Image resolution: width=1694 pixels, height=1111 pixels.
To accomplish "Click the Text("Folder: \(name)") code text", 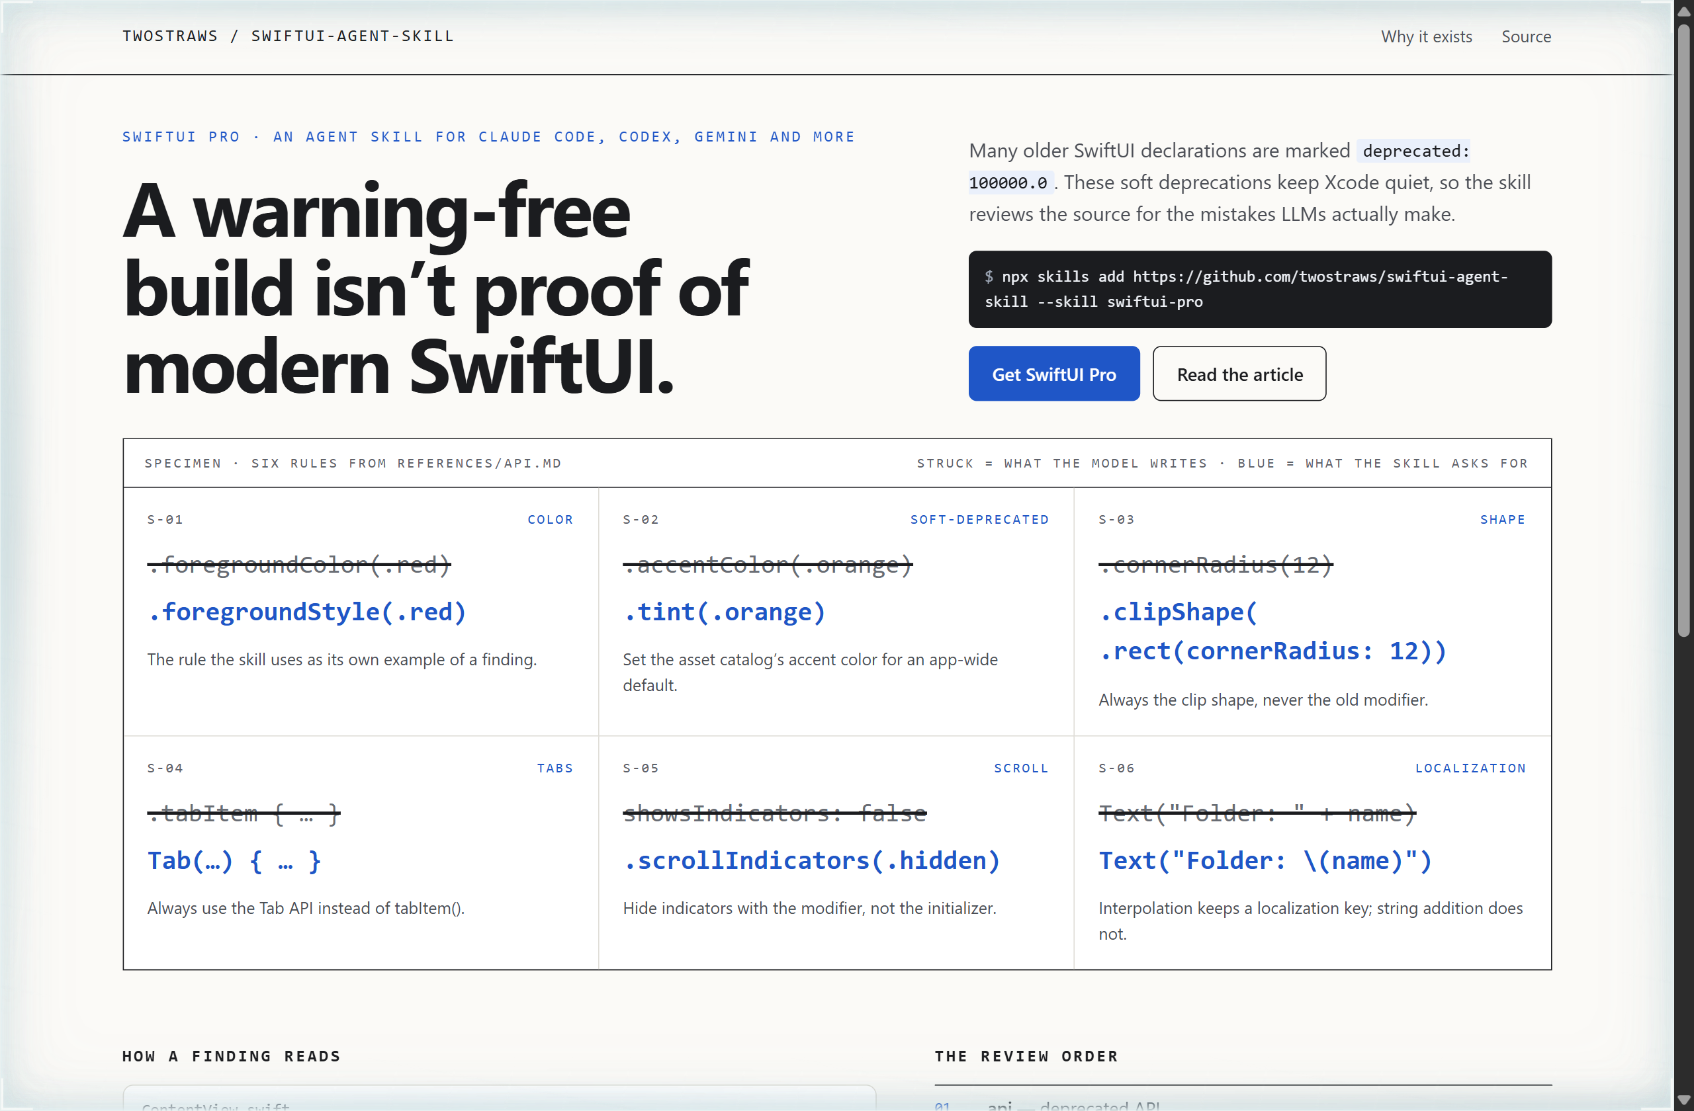I will (1265, 860).
